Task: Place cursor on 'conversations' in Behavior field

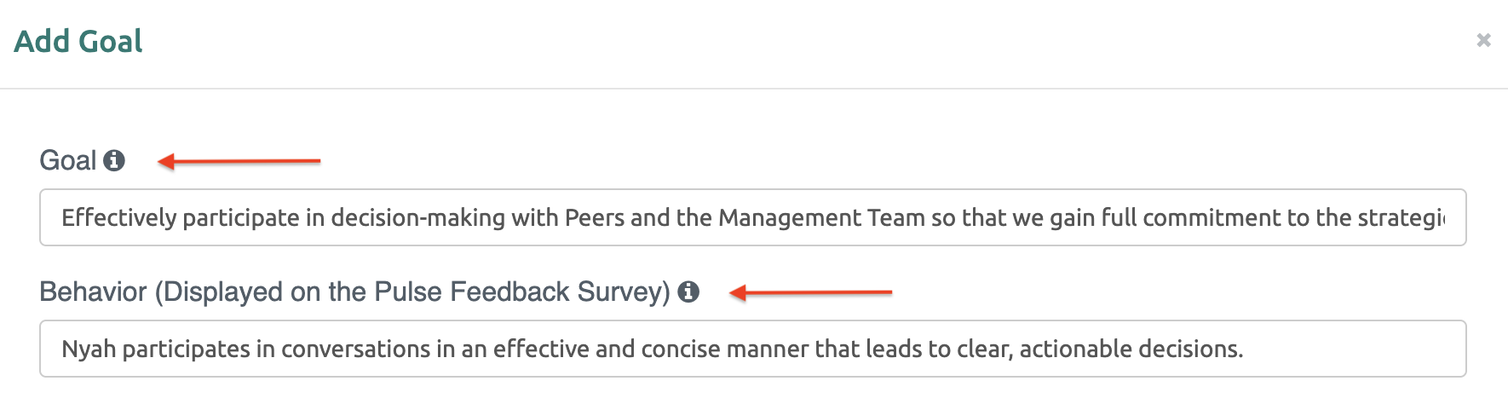Action: coord(356,349)
